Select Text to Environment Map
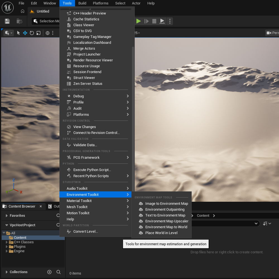The height and width of the screenshot is (279, 279). click(x=162, y=215)
